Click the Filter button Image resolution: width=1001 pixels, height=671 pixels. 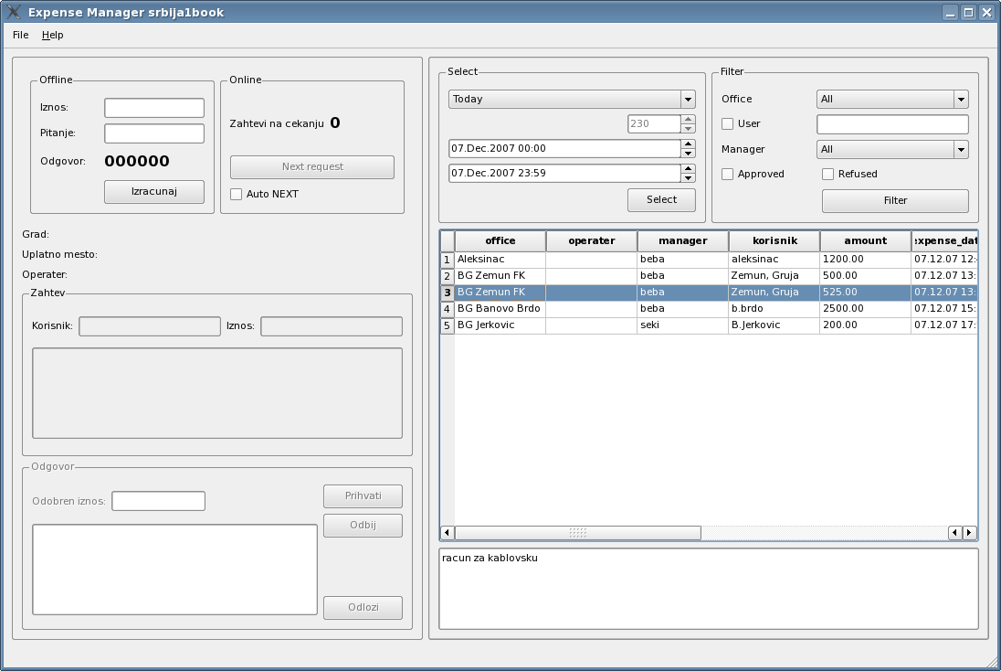(895, 200)
